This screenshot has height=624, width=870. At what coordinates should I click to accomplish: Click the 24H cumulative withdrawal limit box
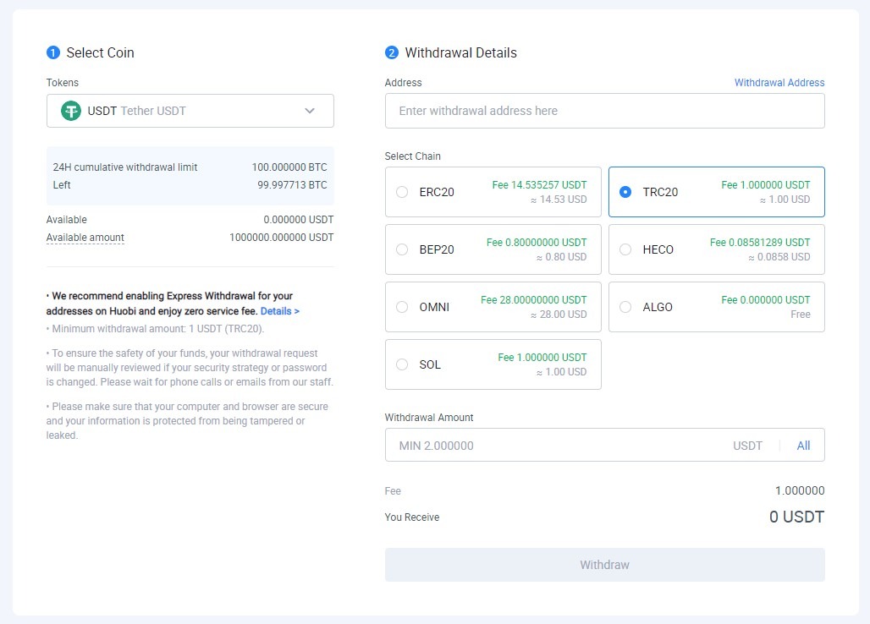(190, 176)
